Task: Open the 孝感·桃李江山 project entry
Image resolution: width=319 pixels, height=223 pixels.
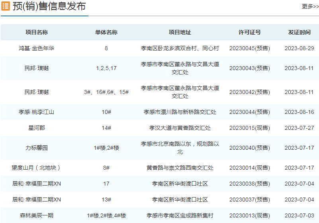Action: pos(37,112)
